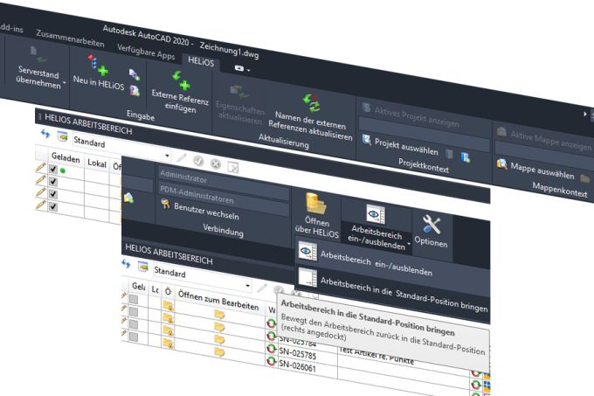The image size is (594, 396).
Task: Click the Optionen label
Action: click(x=431, y=241)
